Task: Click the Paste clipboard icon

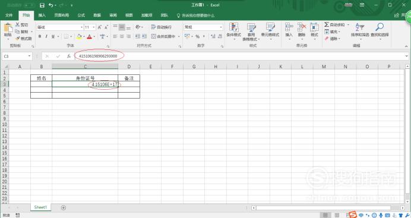Action: point(8,28)
